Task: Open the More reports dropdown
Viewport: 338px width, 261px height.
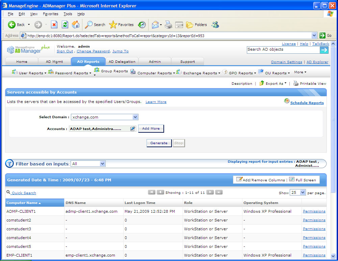Action: 300,72
